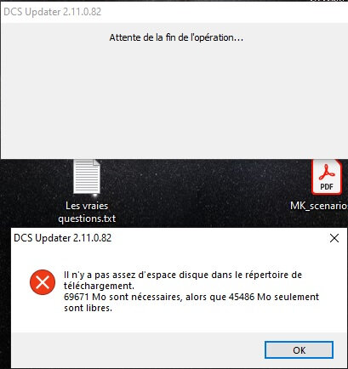Select the Les vraies questions text file icon
348x369 pixels.
coord(87,177)
